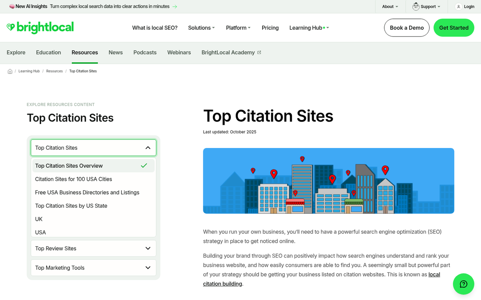Viewport: 481px width, 300px height.
Task: Open the help chat bubble in bottom corner
Action: 463,284
